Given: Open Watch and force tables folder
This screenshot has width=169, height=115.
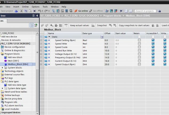Looking at the screenshot, I should pos(16,92).
